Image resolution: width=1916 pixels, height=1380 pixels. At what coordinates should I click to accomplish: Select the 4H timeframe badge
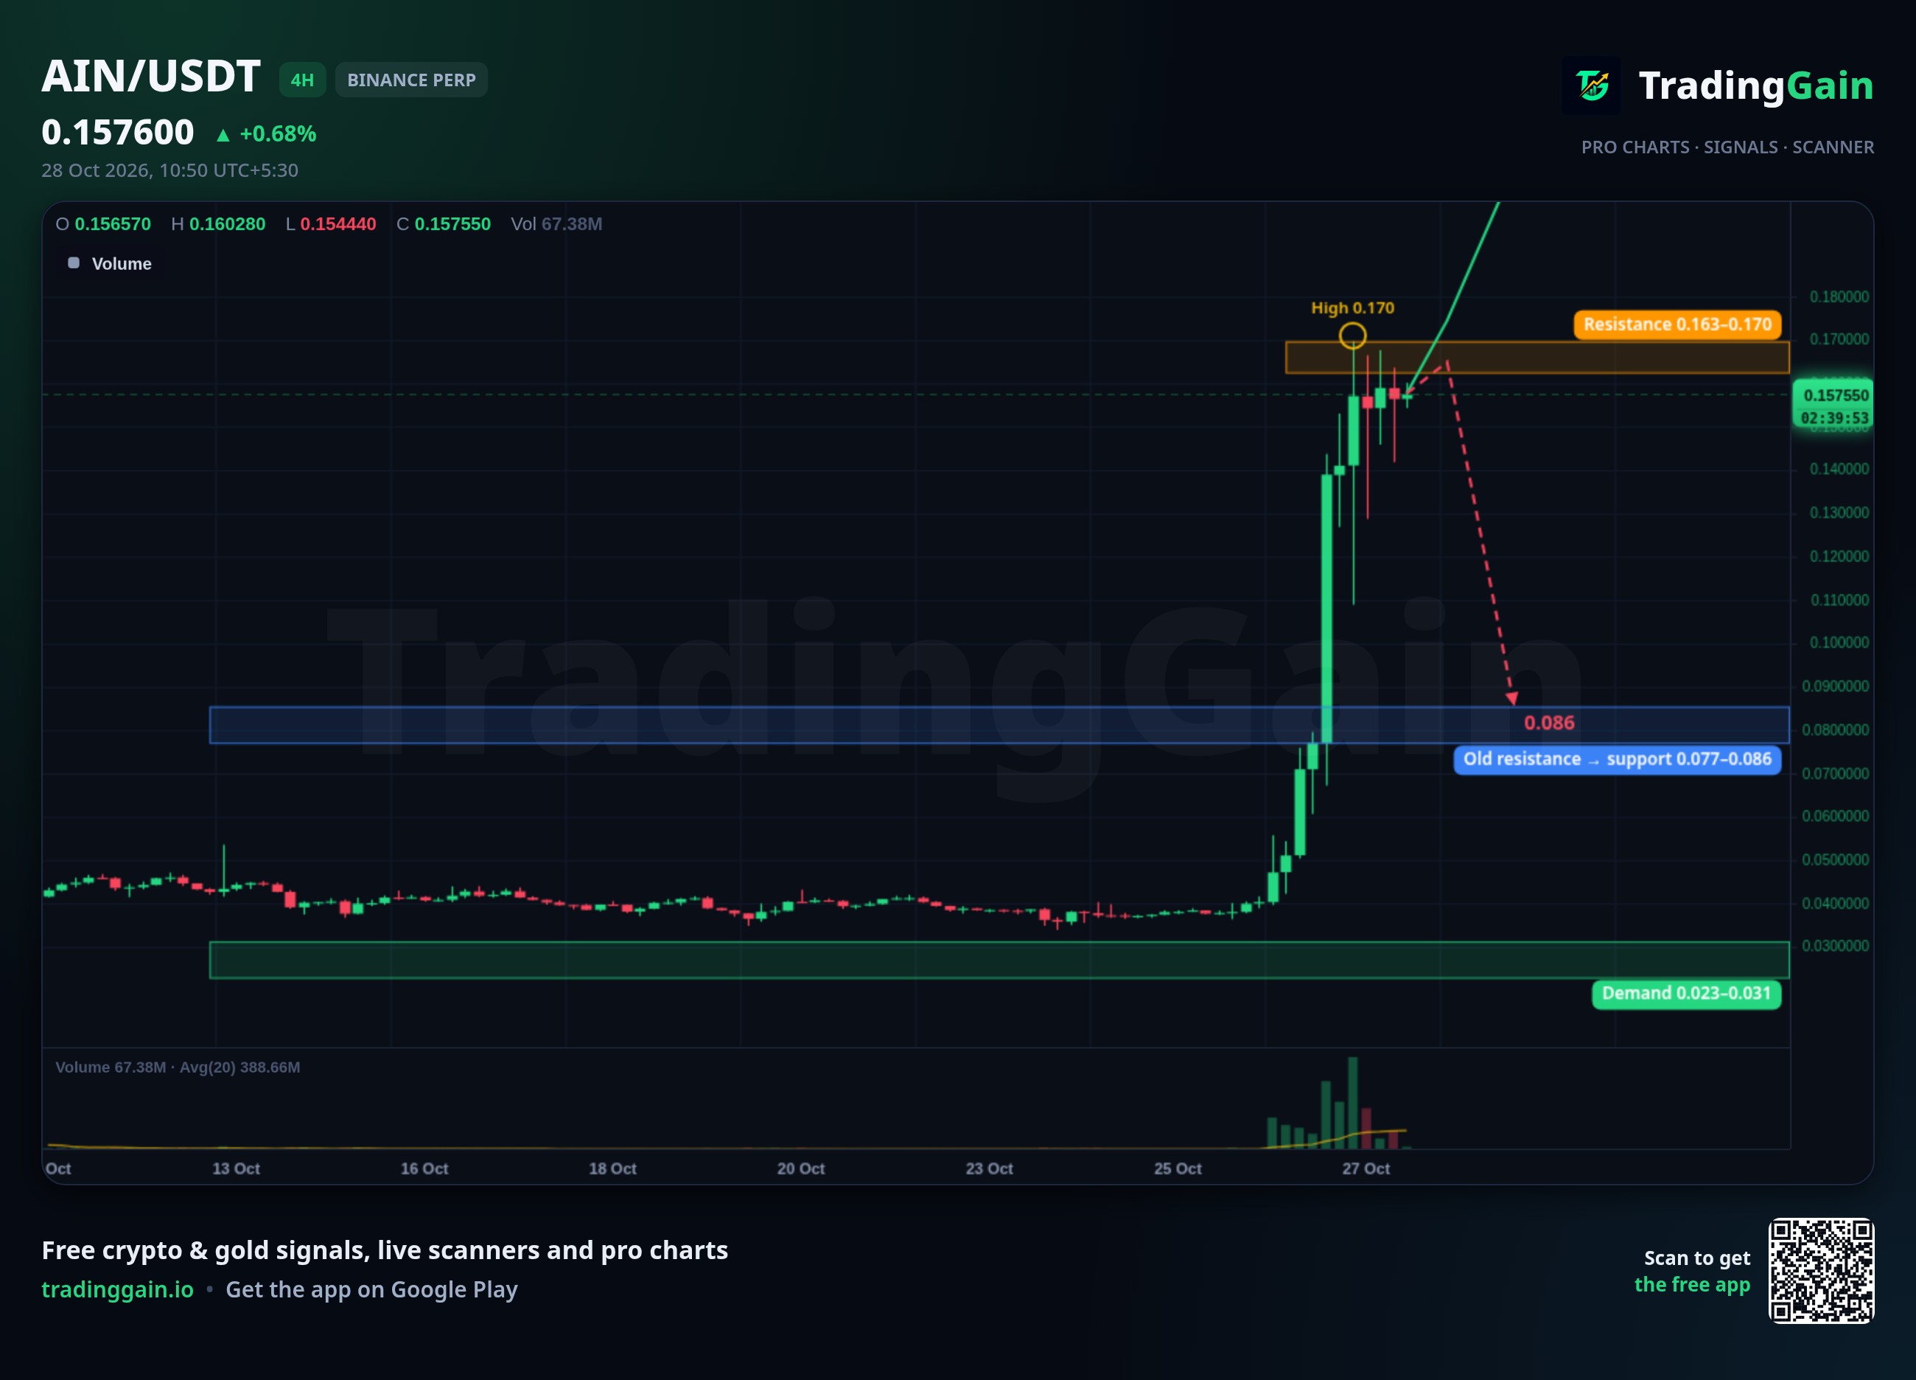[302, 80]
